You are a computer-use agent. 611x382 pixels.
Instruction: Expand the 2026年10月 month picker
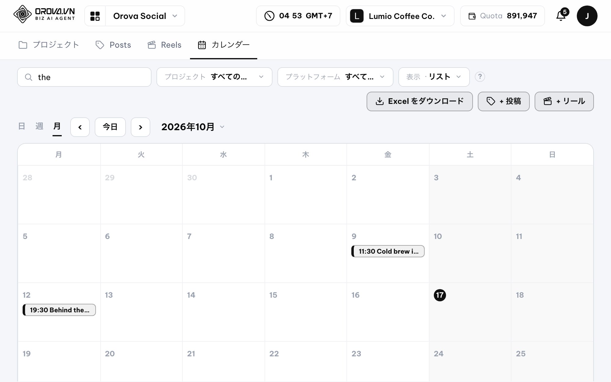pos(193,127)
